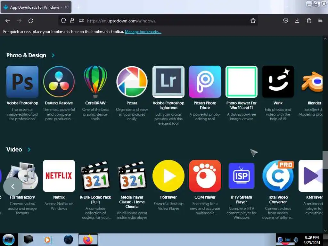The height and width of the screenshot is (246, 328).
Task: Select Media Player Classic Home Cinema icon
Action: tap(132, 176)
